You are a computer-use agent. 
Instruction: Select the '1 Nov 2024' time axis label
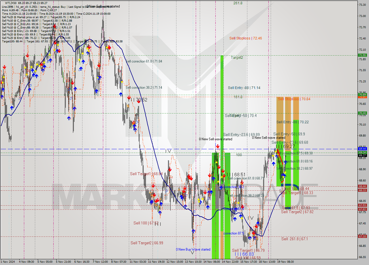(x=7, y=262)
